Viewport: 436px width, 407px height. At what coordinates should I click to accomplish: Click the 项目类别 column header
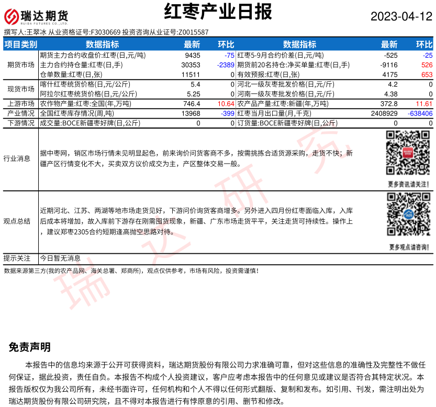[x=20, y=45]
